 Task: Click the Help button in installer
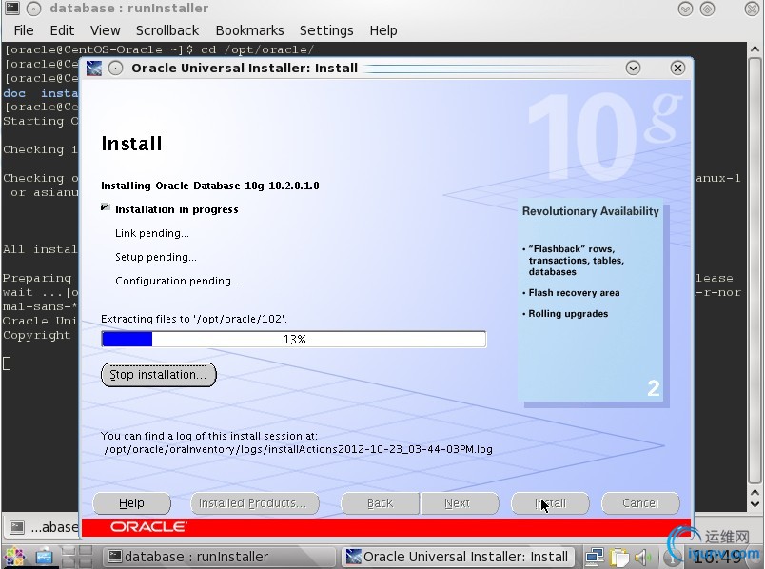tap(131, 503)
